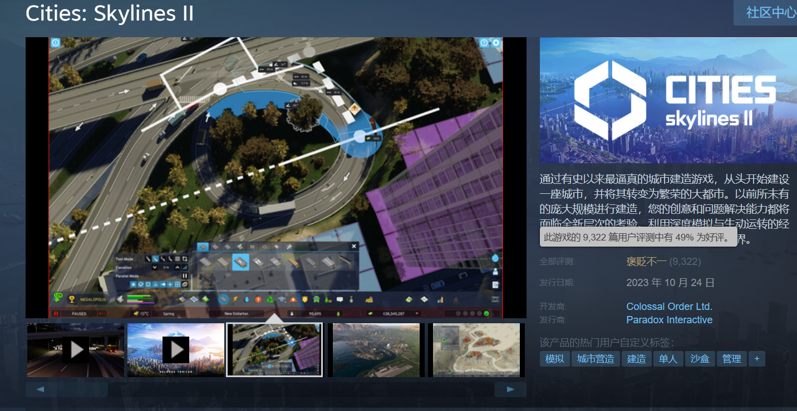Screen dimensions: 797x411
Task: Click the + button to add tags
Action: coord(756,359)
